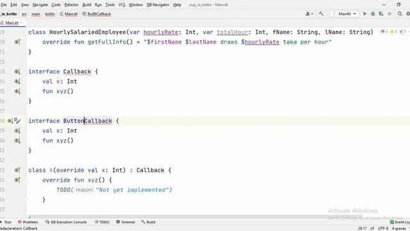Click implemented-interface gutter icon beside Callback interface
Viewport: 410px width, 231px height.
17,71
